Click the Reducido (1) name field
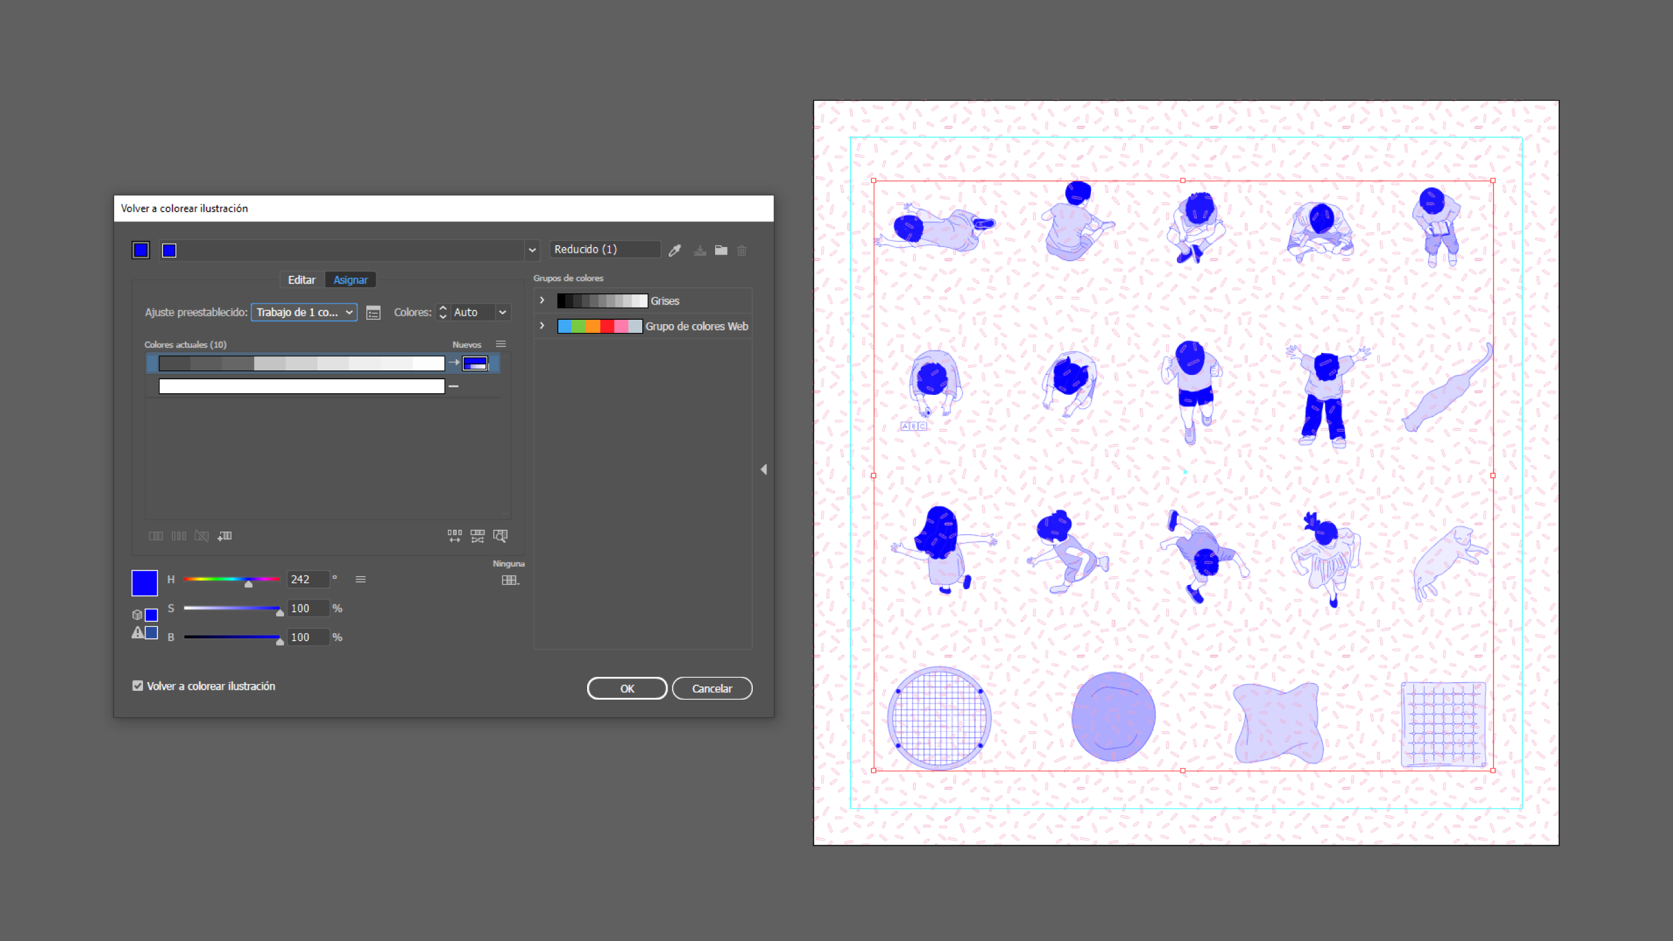Screen dimensions: 1673x941 (604, 250)
